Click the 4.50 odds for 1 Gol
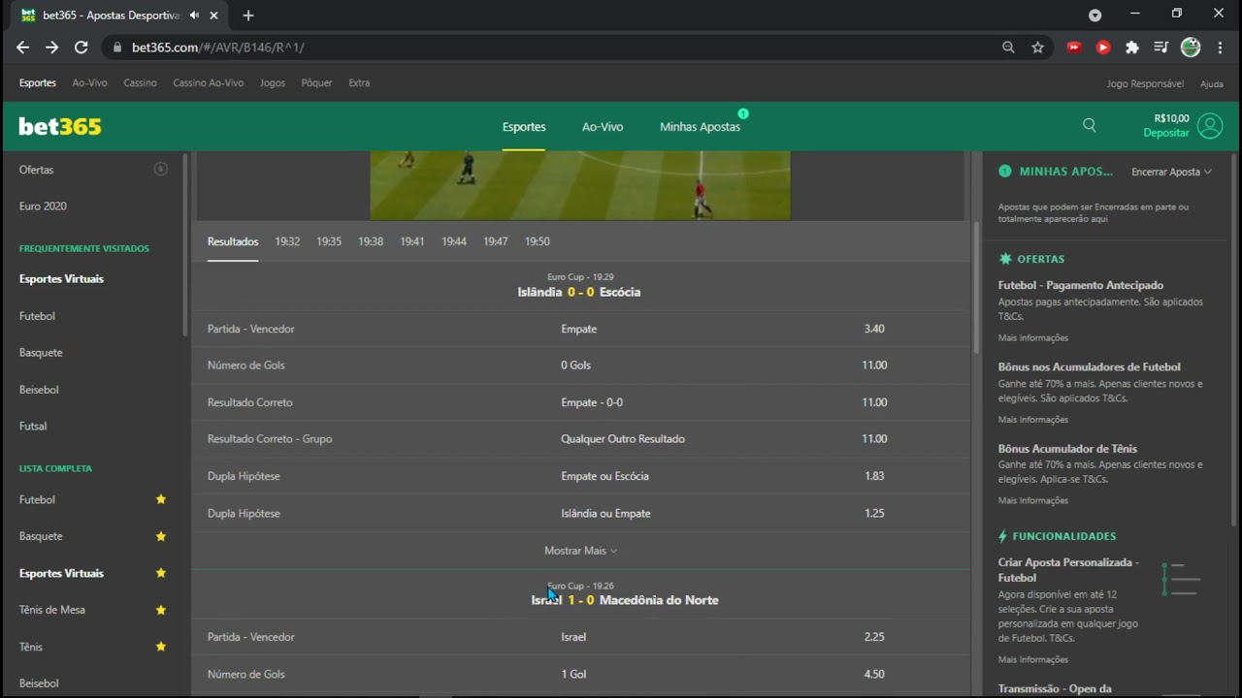 [874, 674]
